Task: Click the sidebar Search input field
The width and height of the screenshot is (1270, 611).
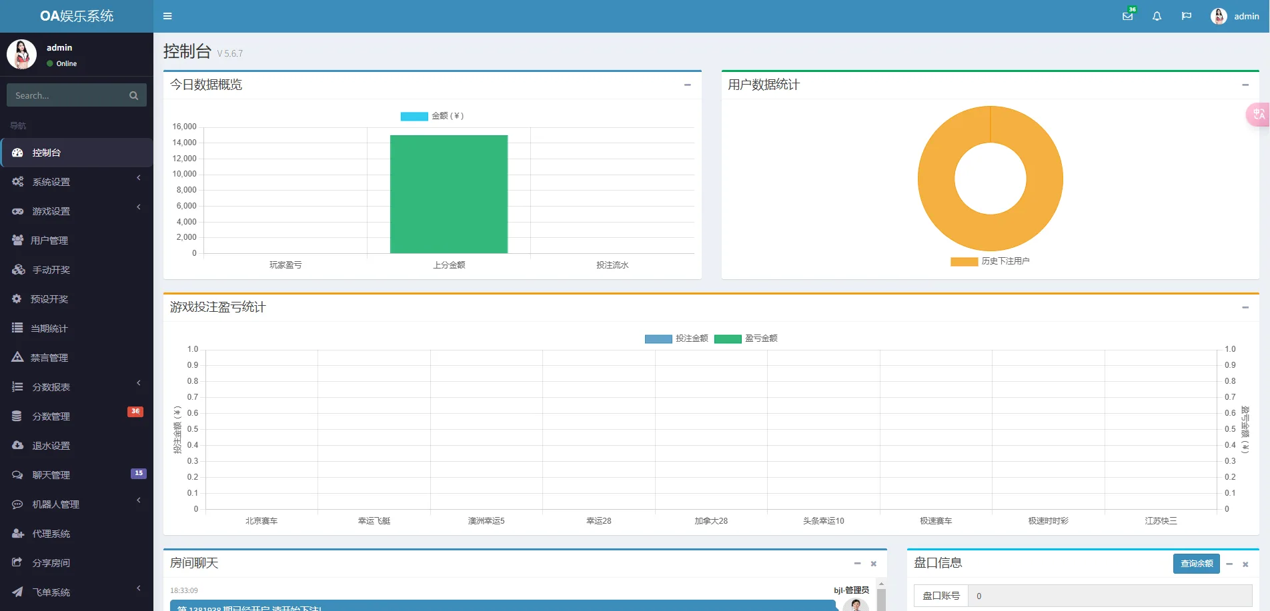Action: (x=67, y=95)
